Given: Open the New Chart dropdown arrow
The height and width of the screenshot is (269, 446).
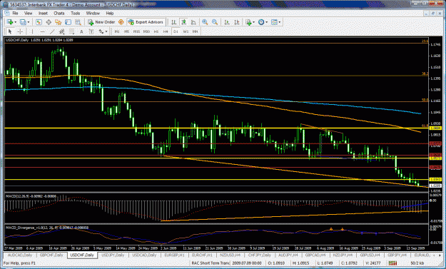Looking at the screenshot, I should pos(15,22).
